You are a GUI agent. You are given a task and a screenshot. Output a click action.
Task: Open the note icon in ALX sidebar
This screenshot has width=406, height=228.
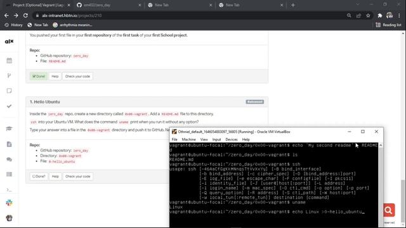point(9,91)
